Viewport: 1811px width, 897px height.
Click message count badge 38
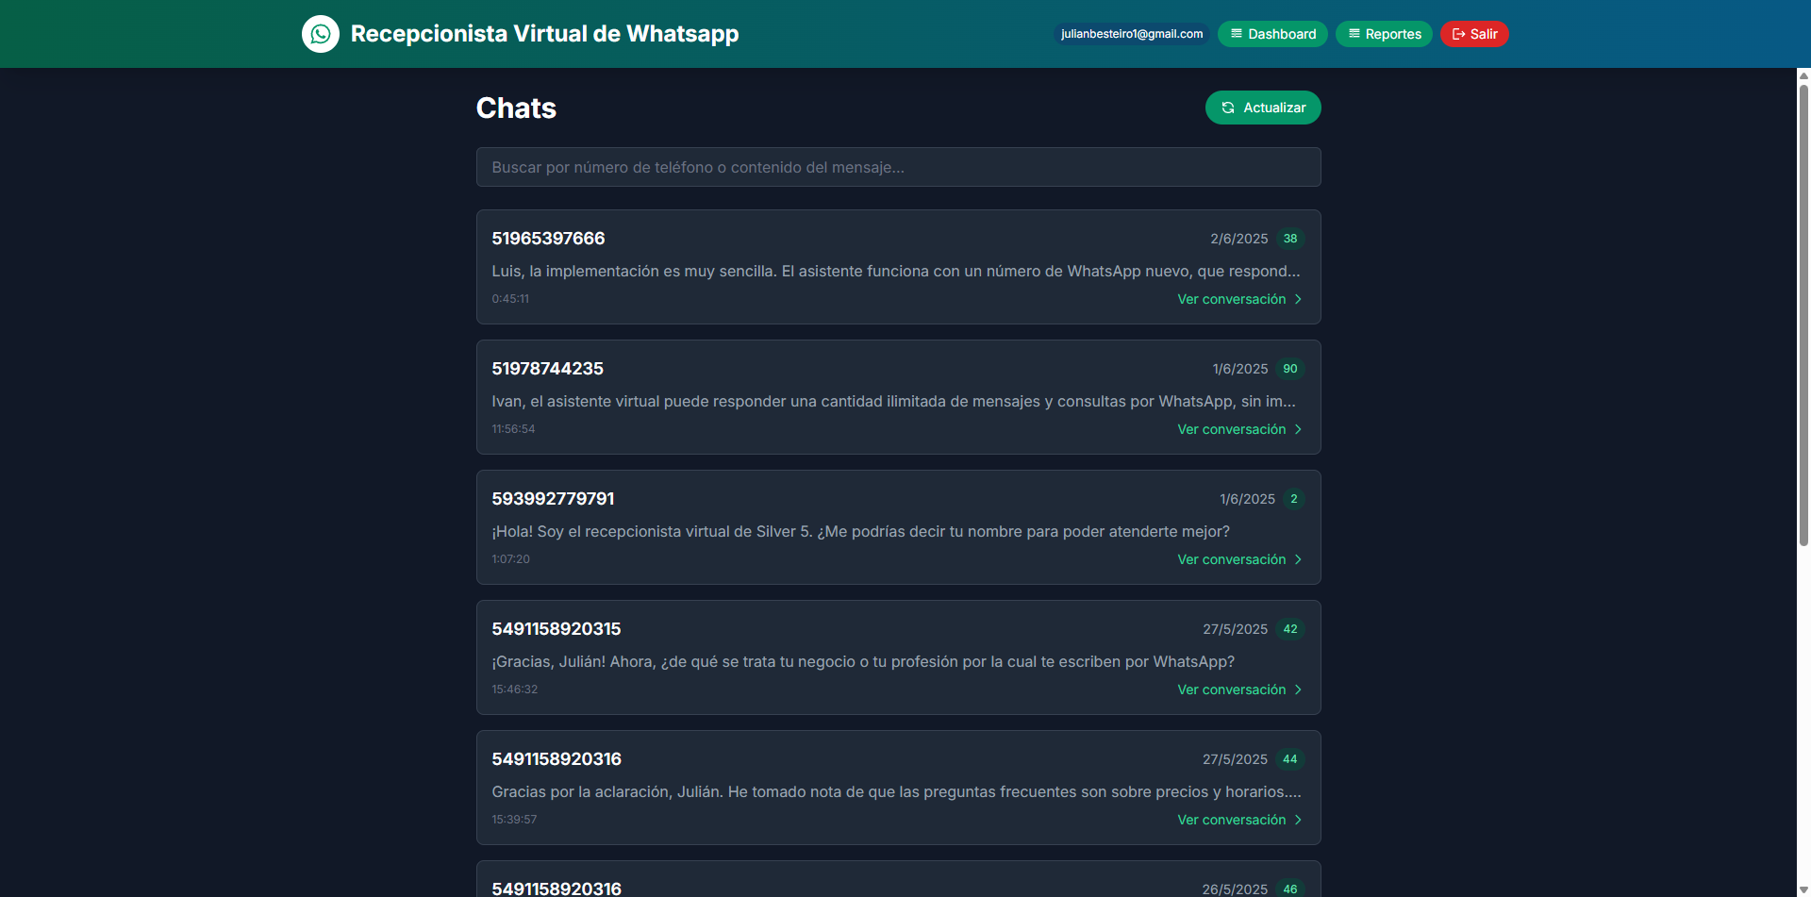tap(1290, 239)
